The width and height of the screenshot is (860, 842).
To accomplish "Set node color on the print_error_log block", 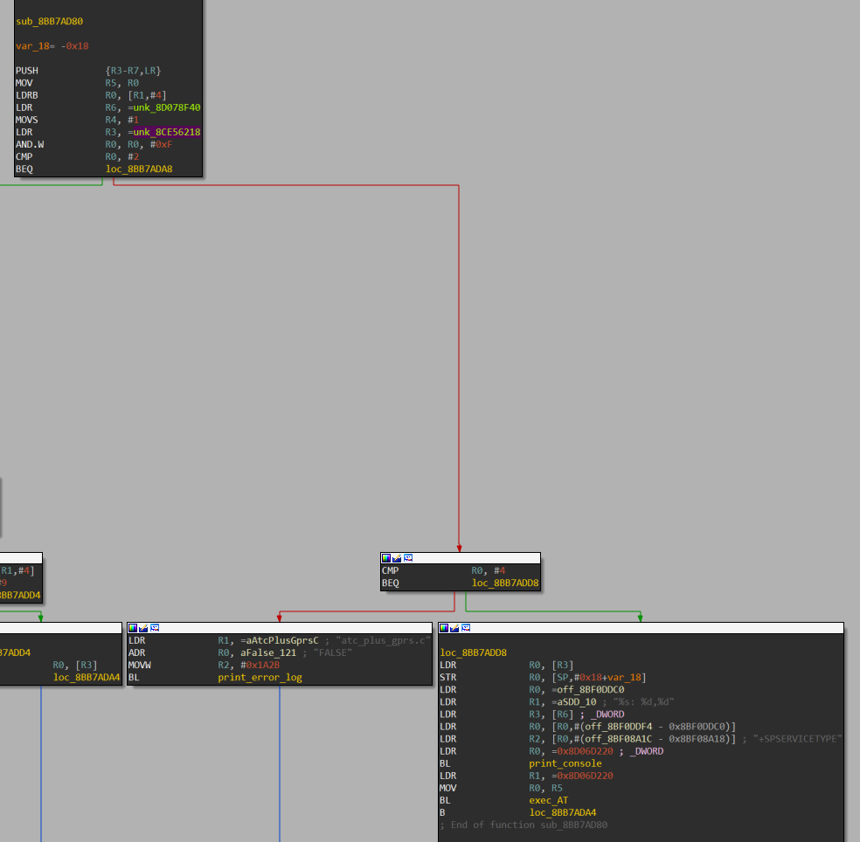I will (133, 627).
